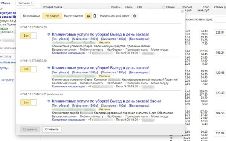The height and width of the screenshot is (141, 226).
Task: Click the Отменить button
Action: [52, 129]
